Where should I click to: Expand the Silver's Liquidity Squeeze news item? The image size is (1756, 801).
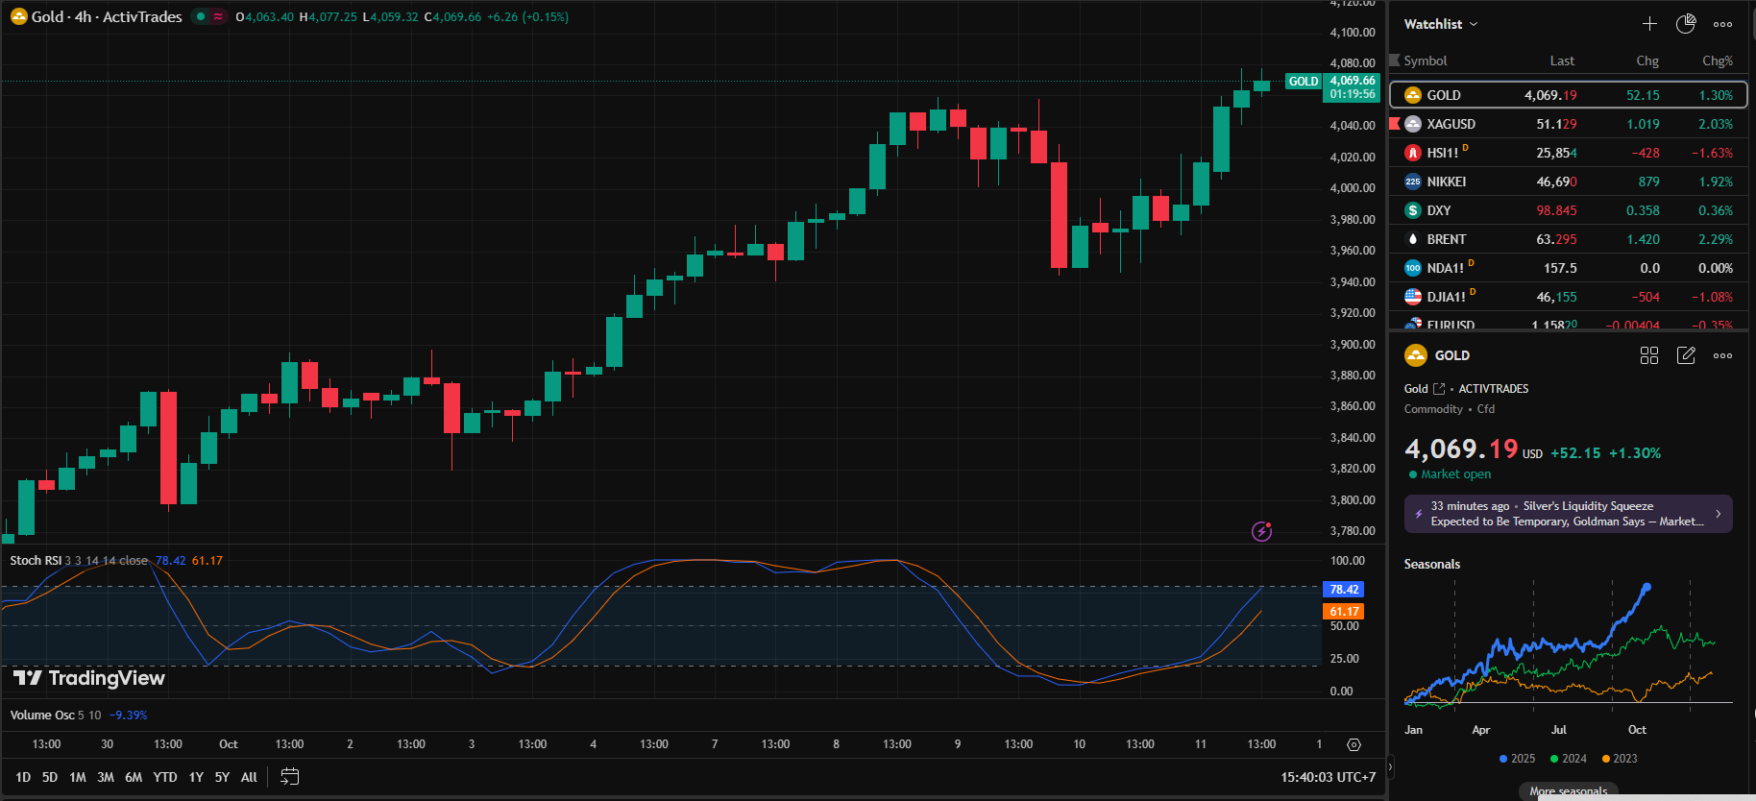tap(1568, 514)
